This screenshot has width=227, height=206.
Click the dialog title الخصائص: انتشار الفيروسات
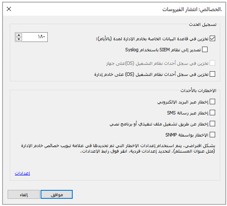[x=192, y=9]
